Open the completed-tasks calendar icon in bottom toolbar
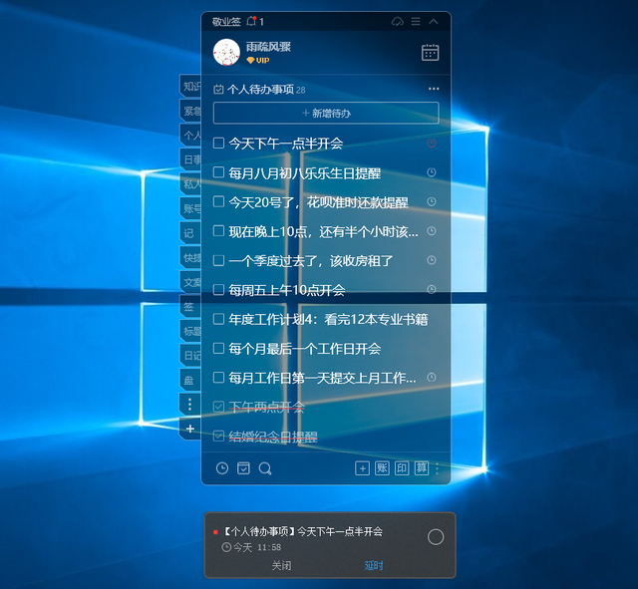This screenshot has width=638, height=589. point(243,468)
